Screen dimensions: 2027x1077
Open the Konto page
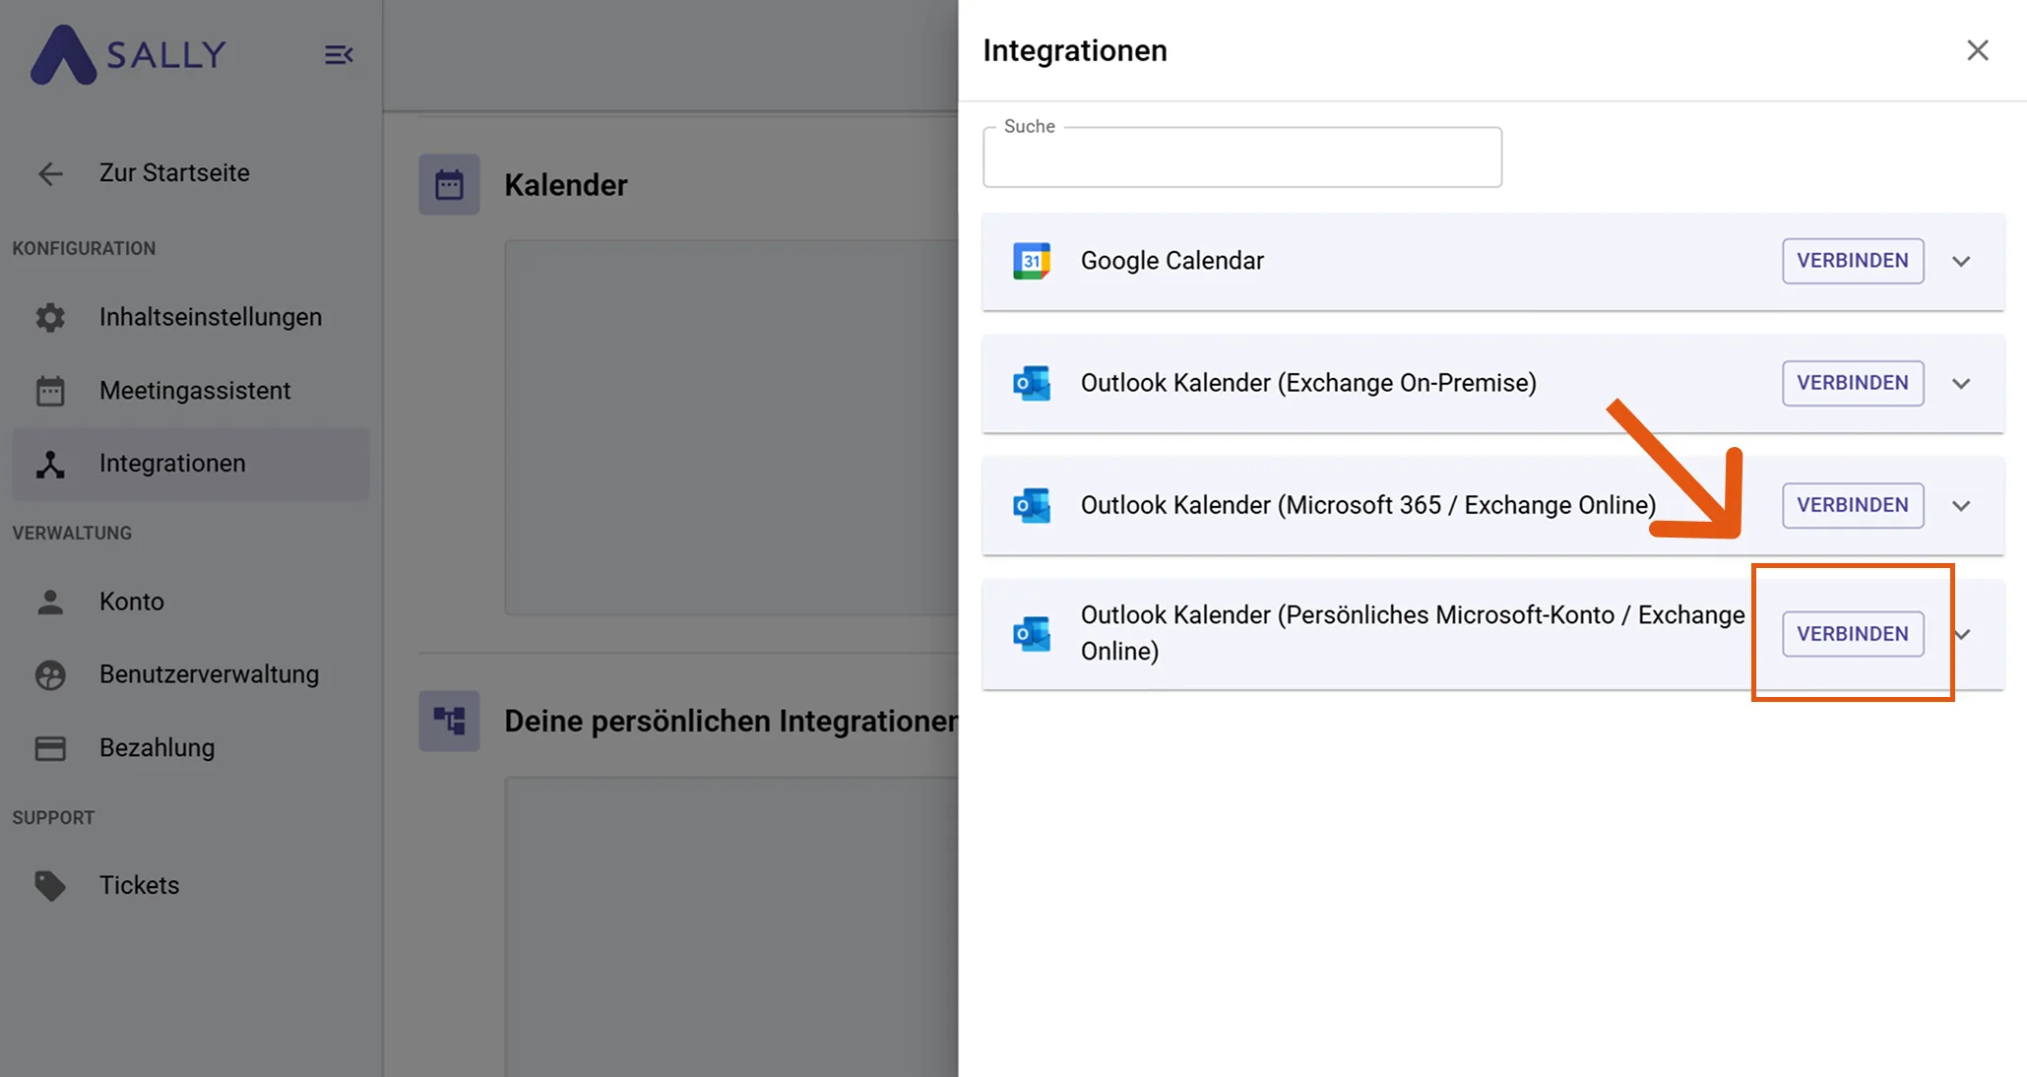(191, 602)
